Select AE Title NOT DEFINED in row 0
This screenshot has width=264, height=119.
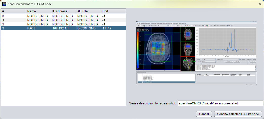tap(89, 16)
